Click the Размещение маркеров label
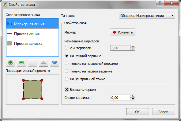The image size is (181, 121). point(81,41)
